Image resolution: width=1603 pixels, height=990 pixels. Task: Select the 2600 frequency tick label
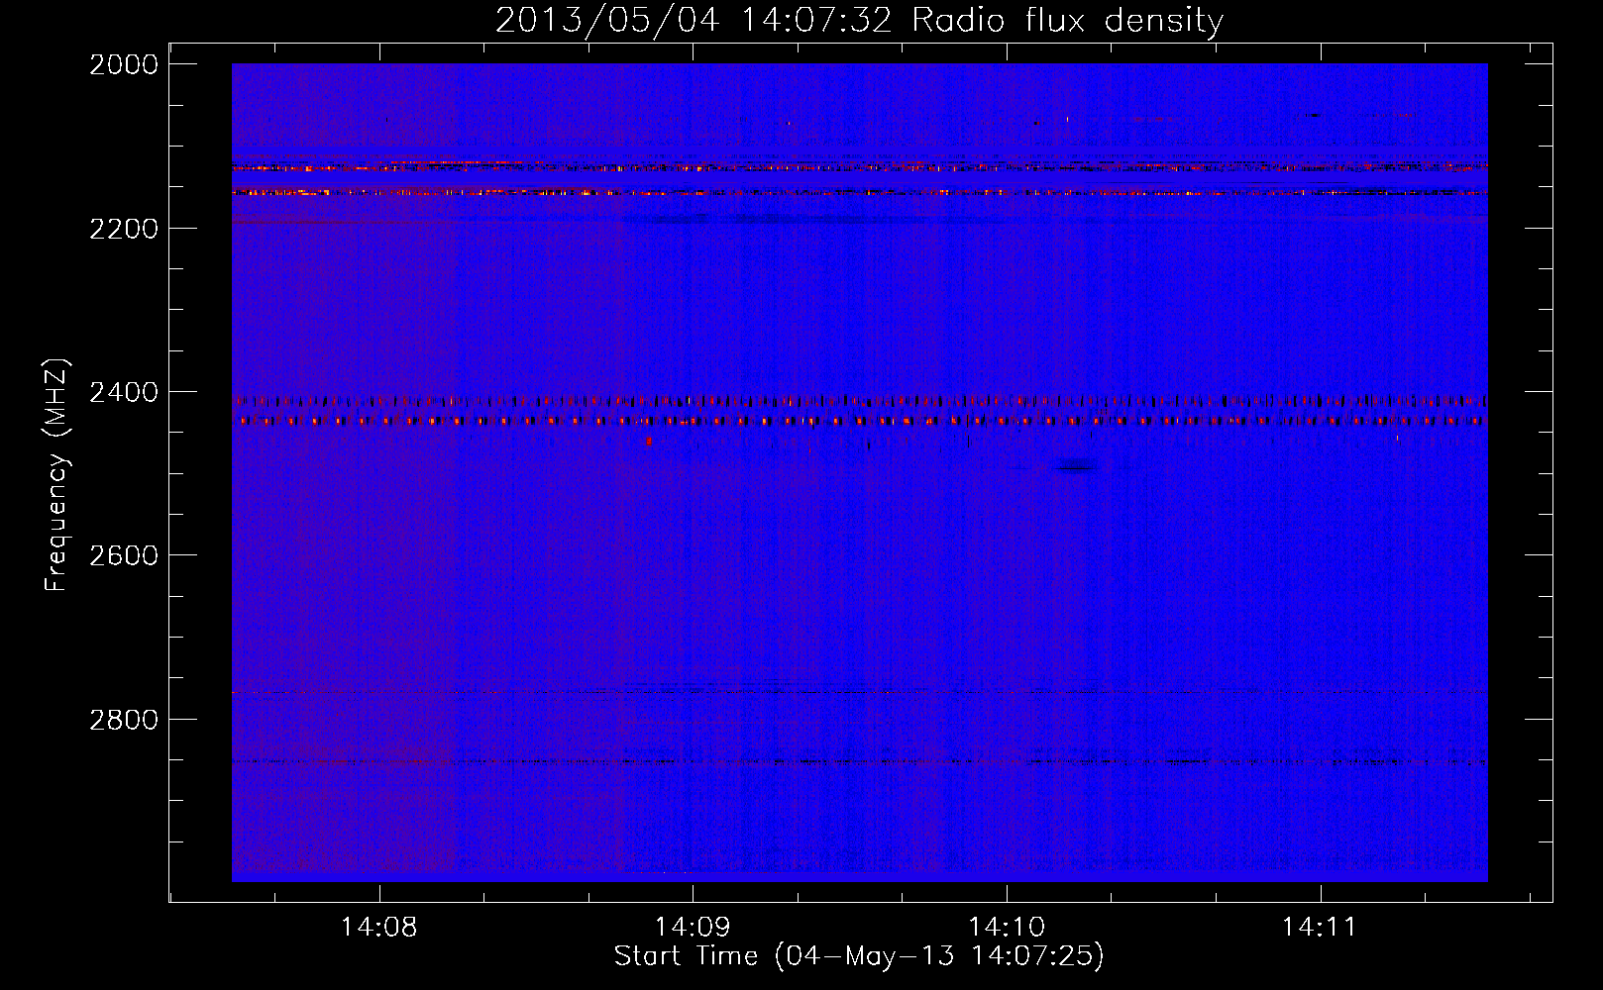[x=124, y=555]
